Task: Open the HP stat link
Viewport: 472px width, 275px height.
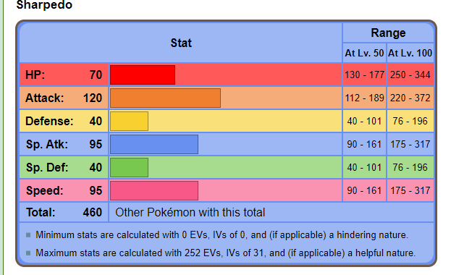Action: pyautogui.click(x=35, y=75)
